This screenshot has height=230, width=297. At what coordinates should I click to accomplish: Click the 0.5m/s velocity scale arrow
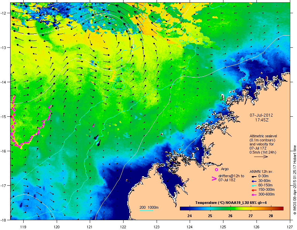click(261, 157)
